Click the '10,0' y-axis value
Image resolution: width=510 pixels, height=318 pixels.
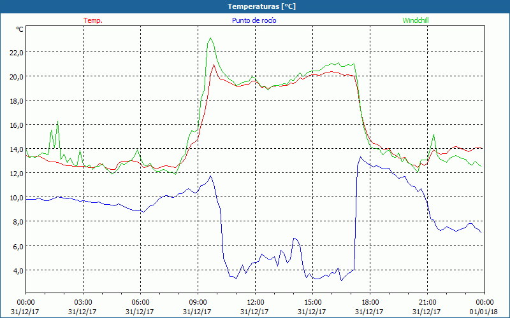click(17, 198)
